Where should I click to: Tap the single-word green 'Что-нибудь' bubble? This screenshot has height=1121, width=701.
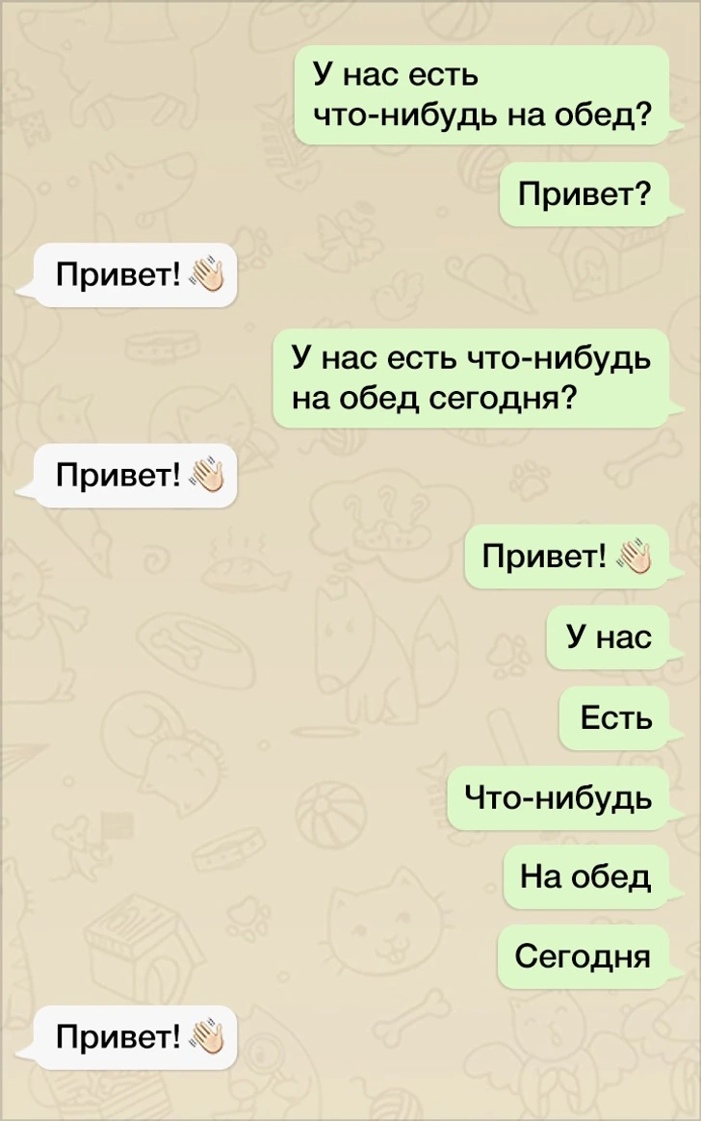pos(558,797)
